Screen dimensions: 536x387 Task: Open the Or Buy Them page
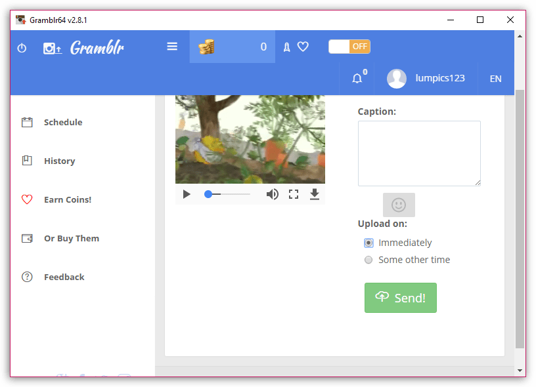(x=72, y=238)
